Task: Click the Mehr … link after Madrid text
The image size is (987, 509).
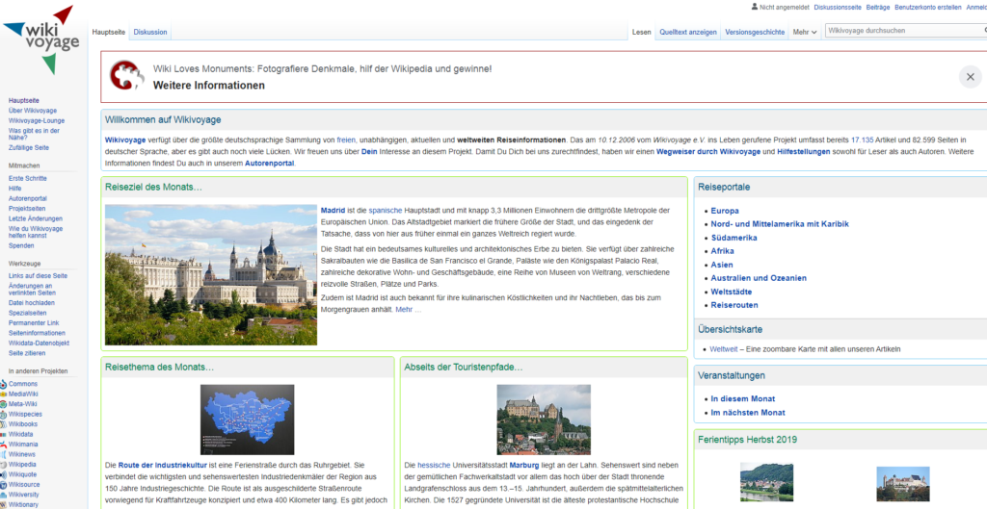Action: pos(409,310)
